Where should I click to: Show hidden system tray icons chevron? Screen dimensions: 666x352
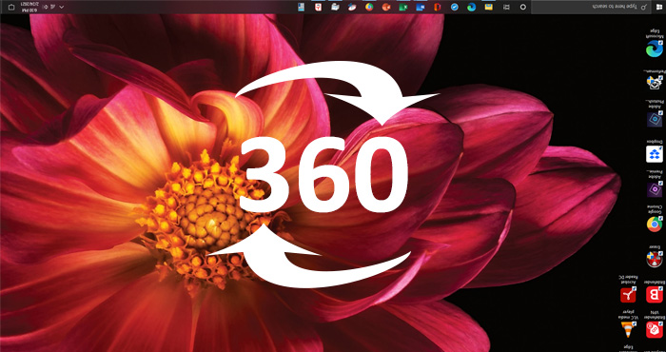coord(62,7)
